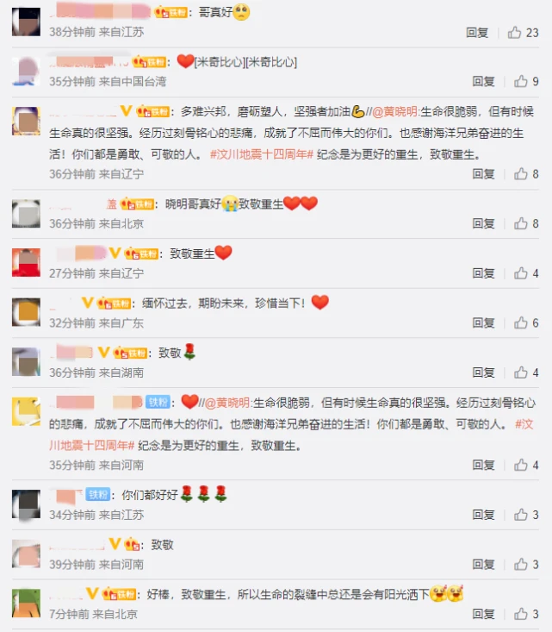Open yellow avatar of 河南 repost commenter
The height and width of the screenshot is (632, 552).
[x=26, y=411]
